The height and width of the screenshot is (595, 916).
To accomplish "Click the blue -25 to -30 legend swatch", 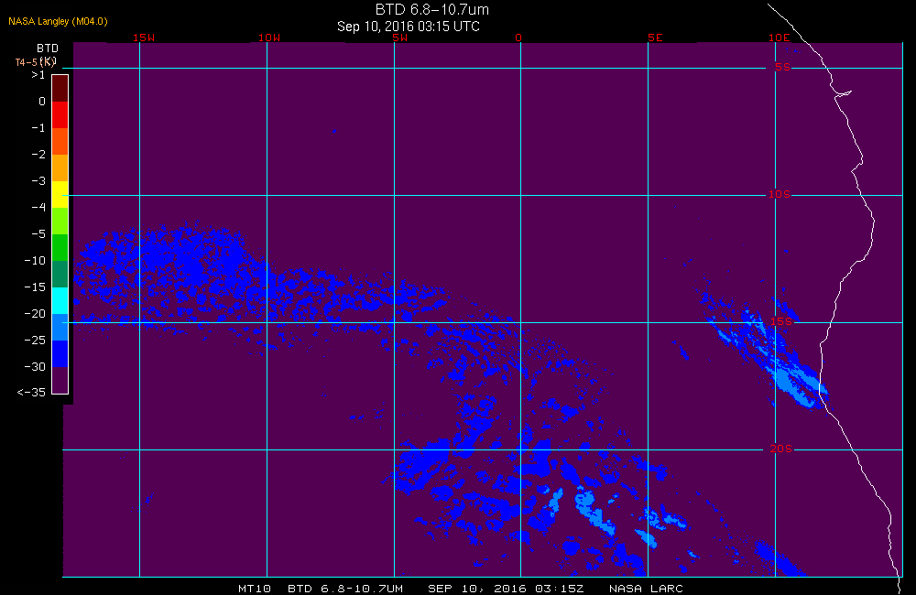I will (x=60, y=354).
